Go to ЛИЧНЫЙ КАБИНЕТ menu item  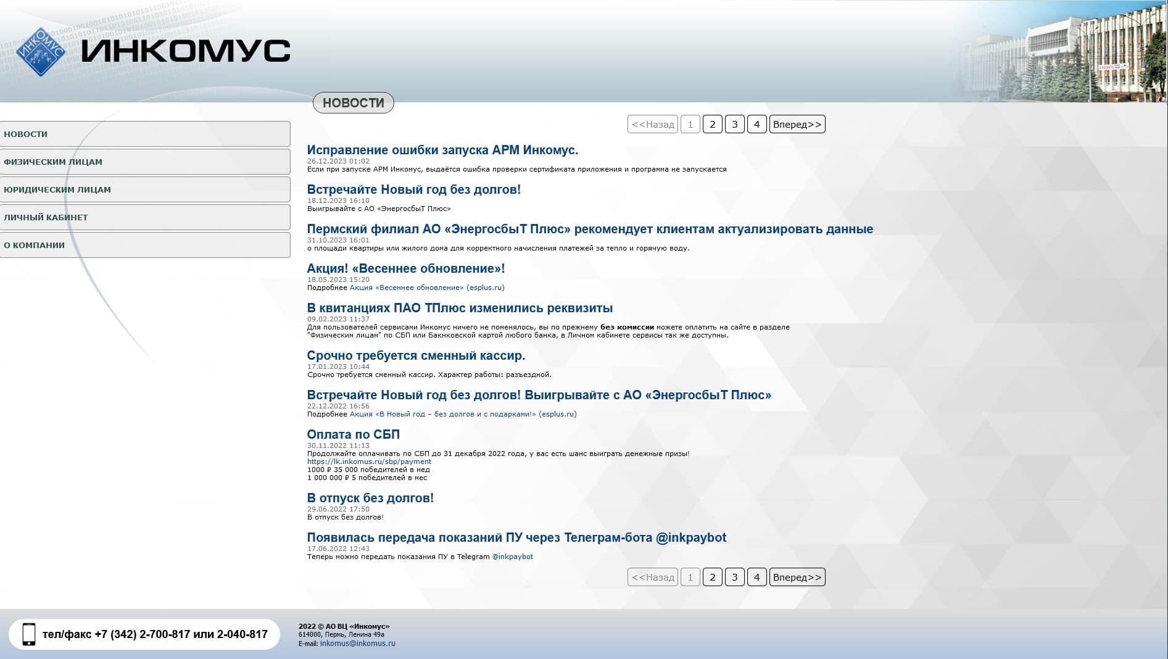click(x=145, y=217)
